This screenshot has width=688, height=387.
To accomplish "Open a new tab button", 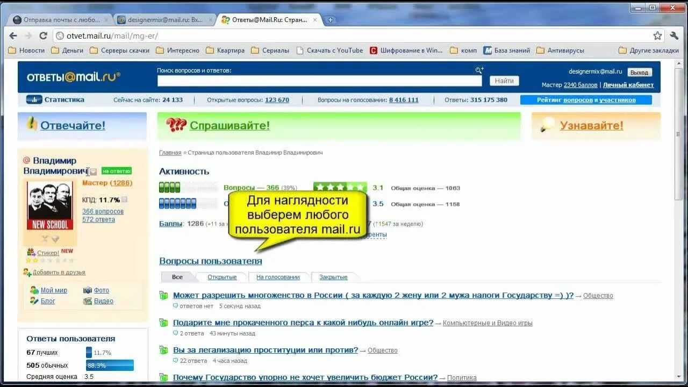I will pos(331,20).
